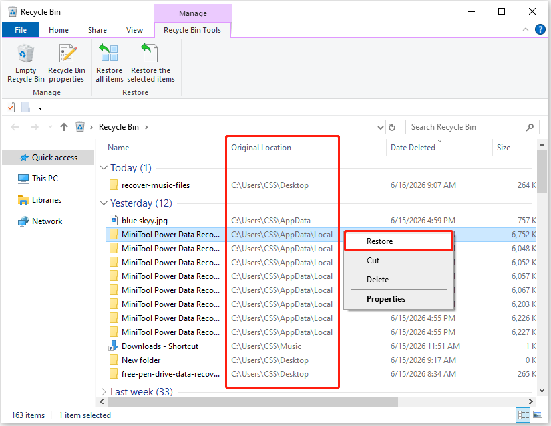Viewport: 551px width, 426px height.
Task: Click the horizontal scrollbar left arrow
Action: coord(102,402)
